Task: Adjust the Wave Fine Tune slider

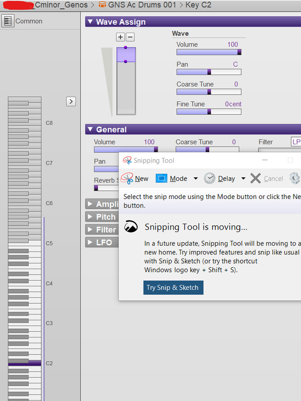Action: 209,112
